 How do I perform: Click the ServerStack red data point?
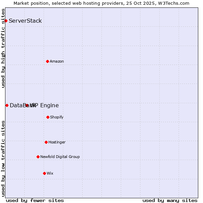pos(6,21)
